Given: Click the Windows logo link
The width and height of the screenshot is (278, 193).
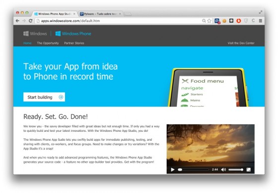Looking at the screenshot, I should (x=35, y=34).
